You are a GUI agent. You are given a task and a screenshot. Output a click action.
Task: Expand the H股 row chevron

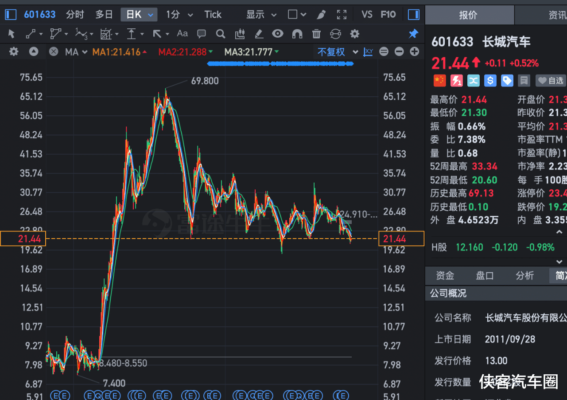(x=559, y=262)
